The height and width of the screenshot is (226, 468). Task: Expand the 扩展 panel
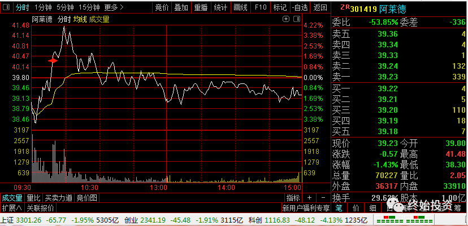pyautogui.click(x=12, y=208)
